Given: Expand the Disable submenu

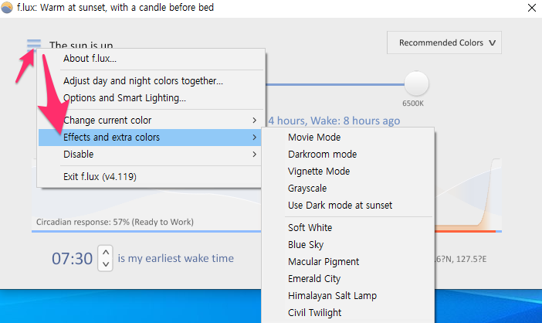Looking at the screenshot, I should (x=150, y=155).
